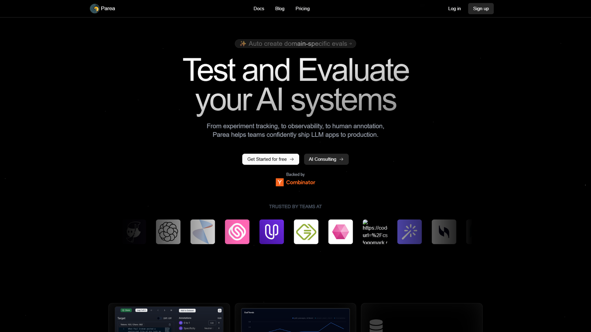This screenshot has width=591, height=332.
Task: Open the pink interlocking swirl logo
Action: tap(237, 232)
